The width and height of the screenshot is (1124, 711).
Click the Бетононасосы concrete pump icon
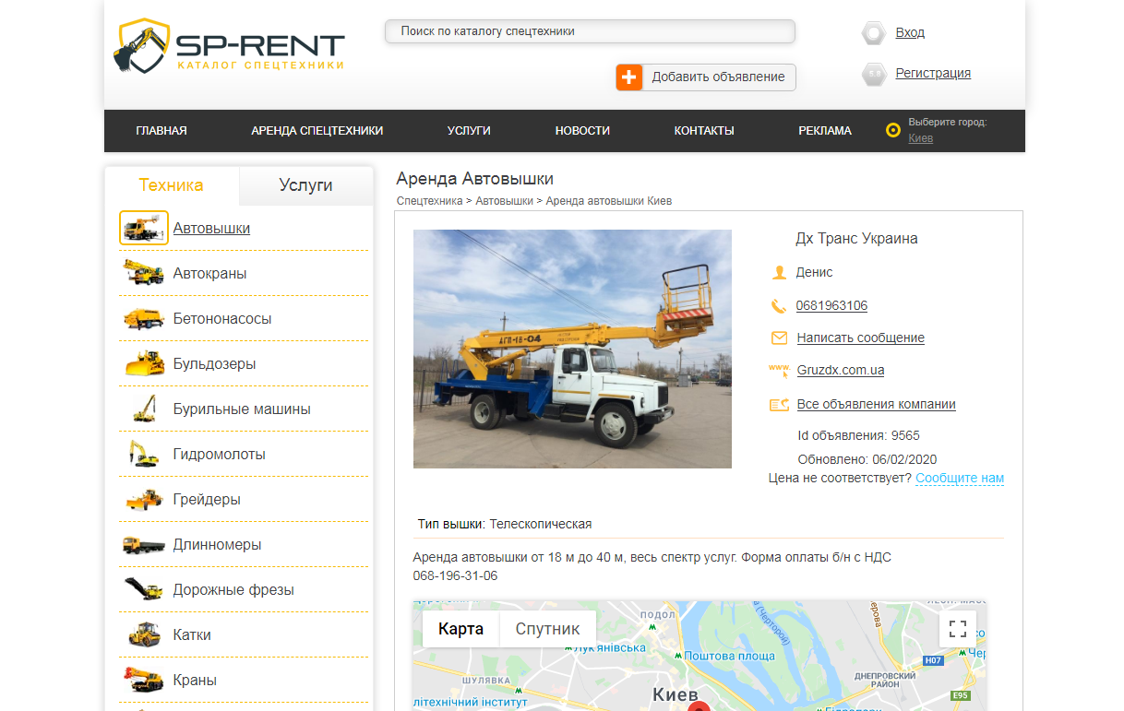pyautogui.click(x=144, y=318)
